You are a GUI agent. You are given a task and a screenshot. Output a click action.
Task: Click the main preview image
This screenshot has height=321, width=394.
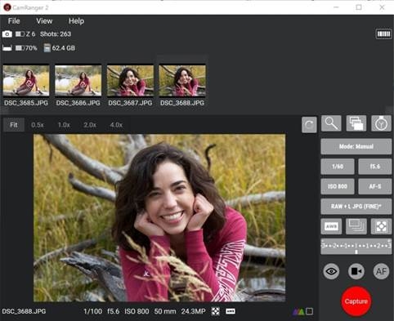[x=159, y=218]
